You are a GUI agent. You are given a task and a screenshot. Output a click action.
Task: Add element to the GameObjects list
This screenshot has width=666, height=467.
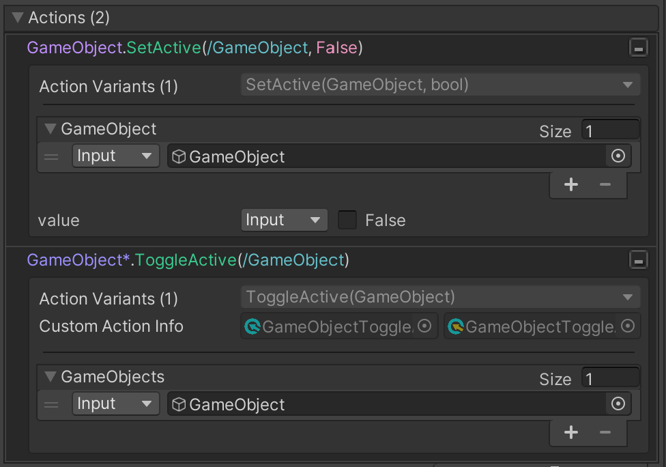pyautogui.click(x=571, y=432)
